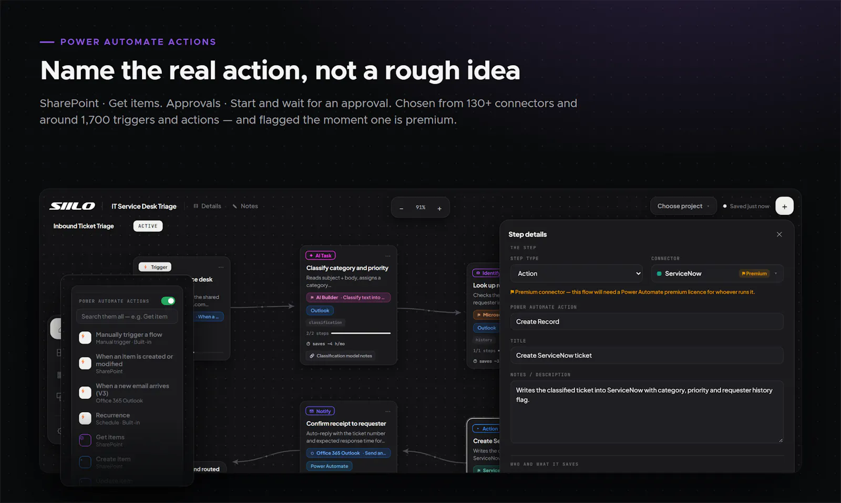The height and width of the screenshot is (503, 841).
Task: Edit the Create ServiceNow ticket title field
Action: pos(647,355)
